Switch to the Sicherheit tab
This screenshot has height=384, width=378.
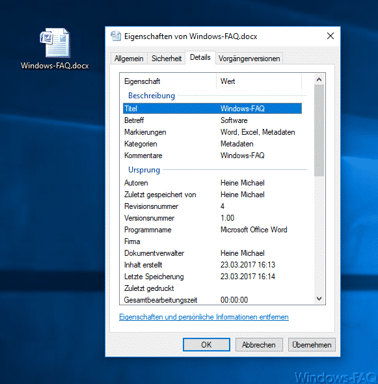tap(167, 59)
